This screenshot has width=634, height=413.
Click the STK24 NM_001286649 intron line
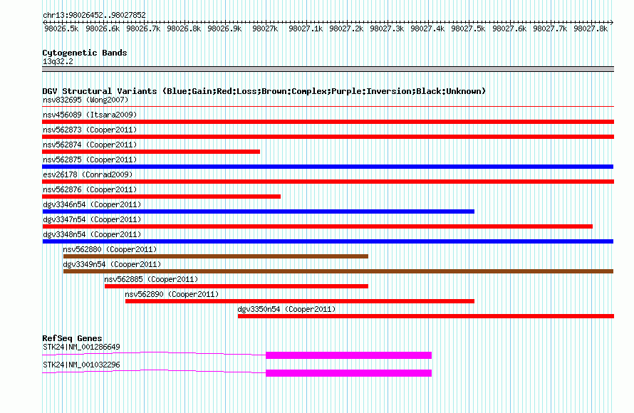click(154, 353)
